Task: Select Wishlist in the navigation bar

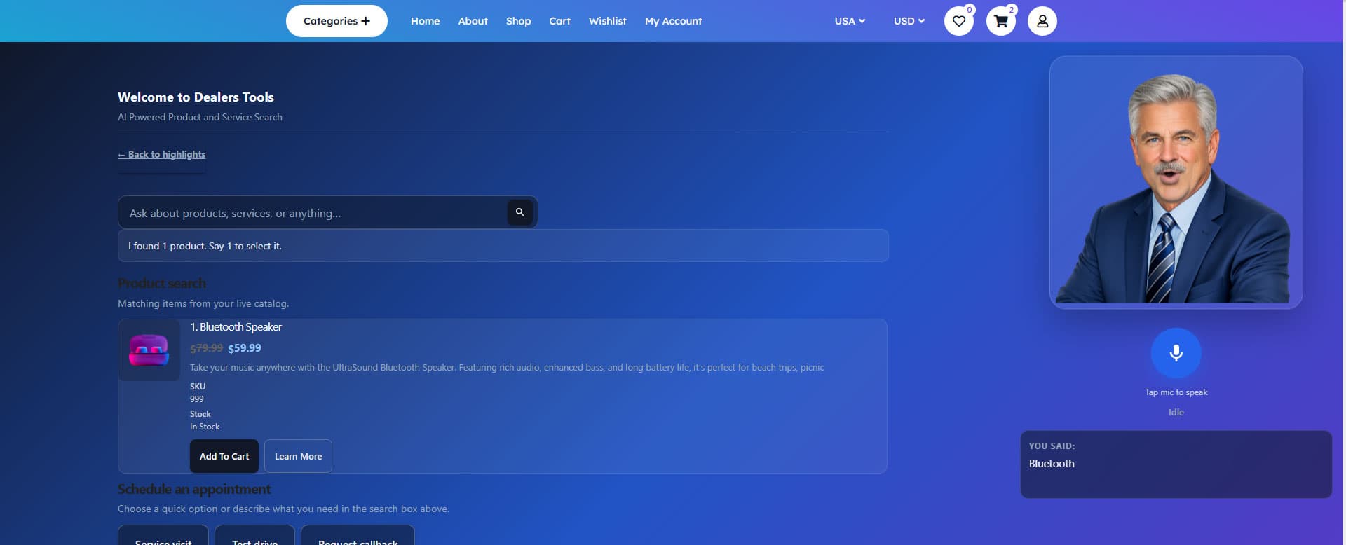Action: (607, 21)
